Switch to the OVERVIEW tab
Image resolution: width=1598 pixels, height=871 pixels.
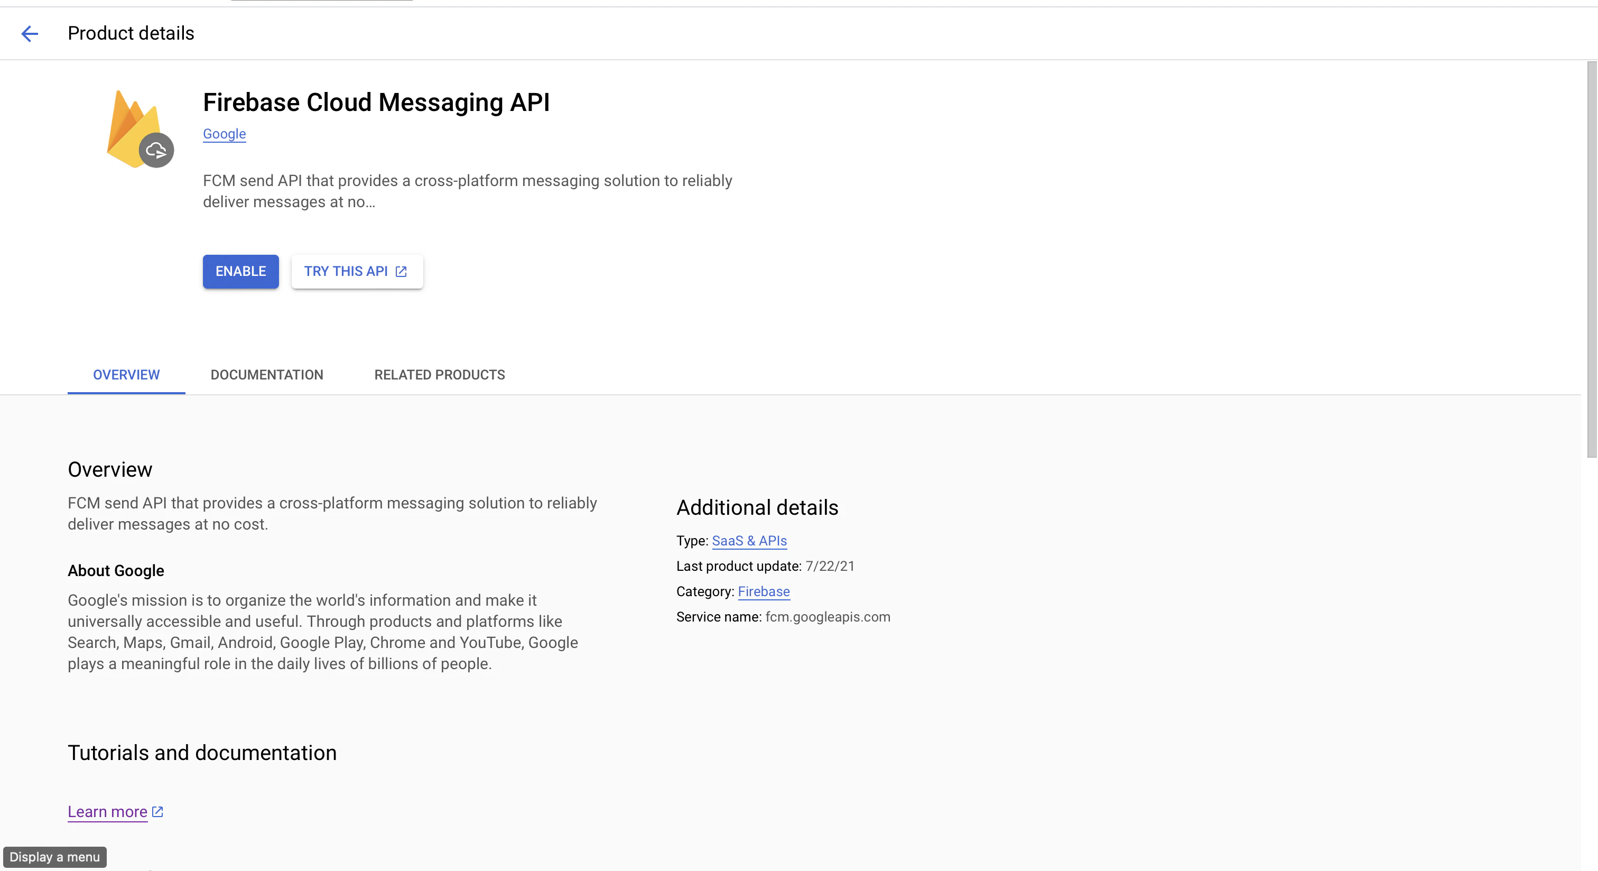pos(126,375)
